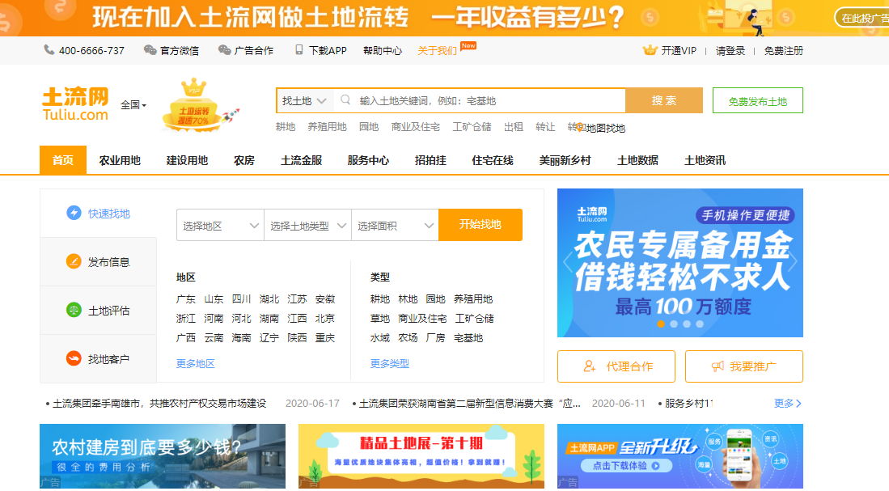The width and height of the screenshot is (889, 491).
Task: Click the megaphone icon on 我要推广 button
Action: (718, 366)
